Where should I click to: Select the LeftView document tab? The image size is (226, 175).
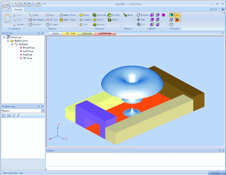click(105, 33)
